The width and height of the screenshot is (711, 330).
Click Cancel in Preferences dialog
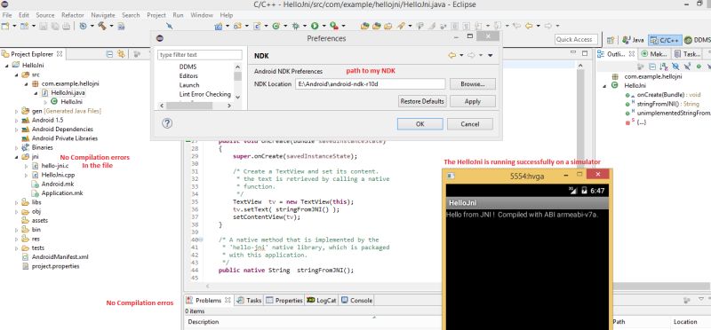[x=470, y=124]
